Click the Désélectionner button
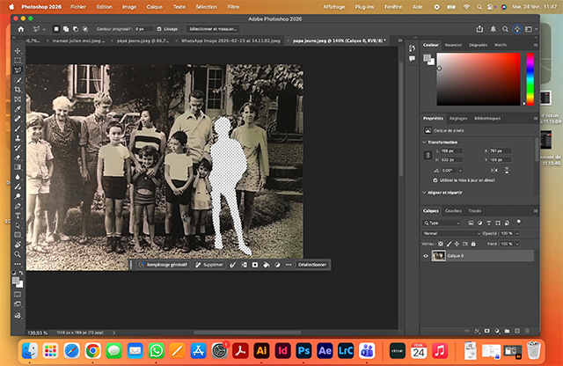Screen dimensions: 563x366 312,265
